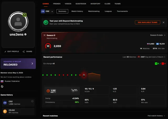Click the 0.84 K/R stat card
This screenshot has width=168, height=119.
pos(152,90)
